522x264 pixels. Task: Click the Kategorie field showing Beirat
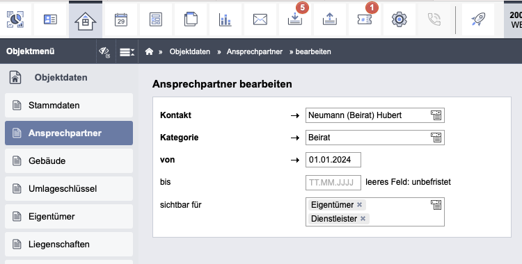pos(375,138)
